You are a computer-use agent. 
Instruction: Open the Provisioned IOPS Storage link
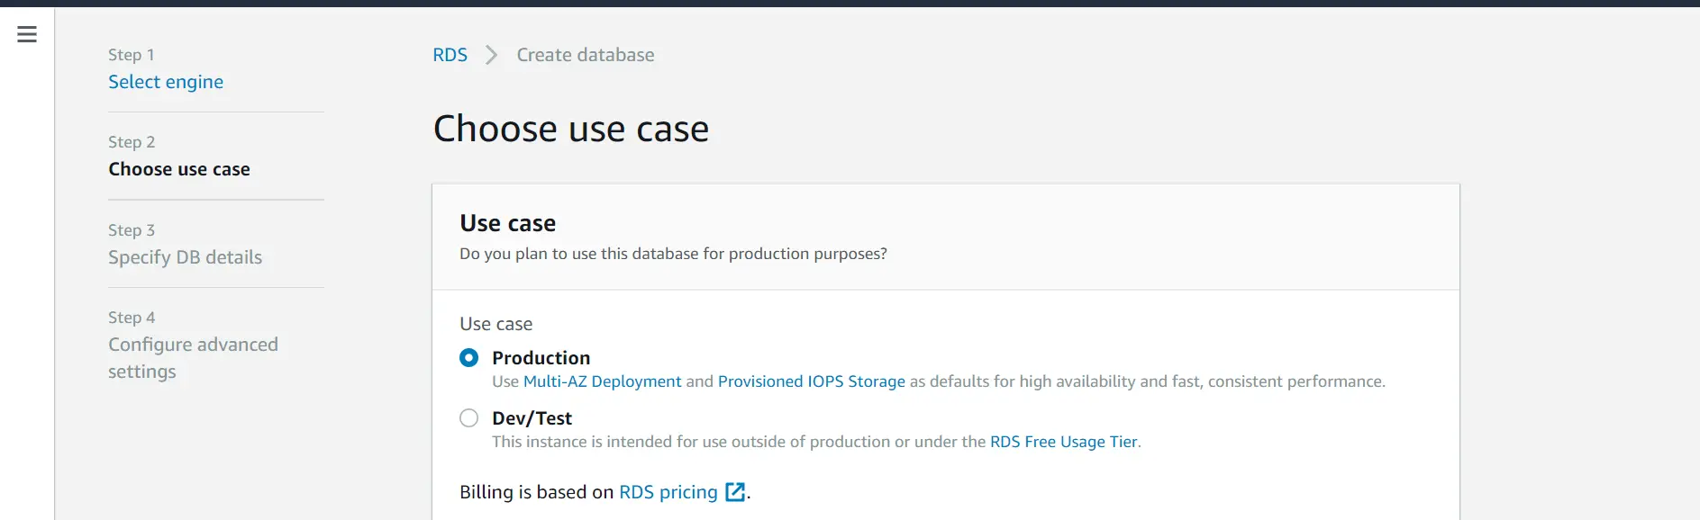click(811, 381)
